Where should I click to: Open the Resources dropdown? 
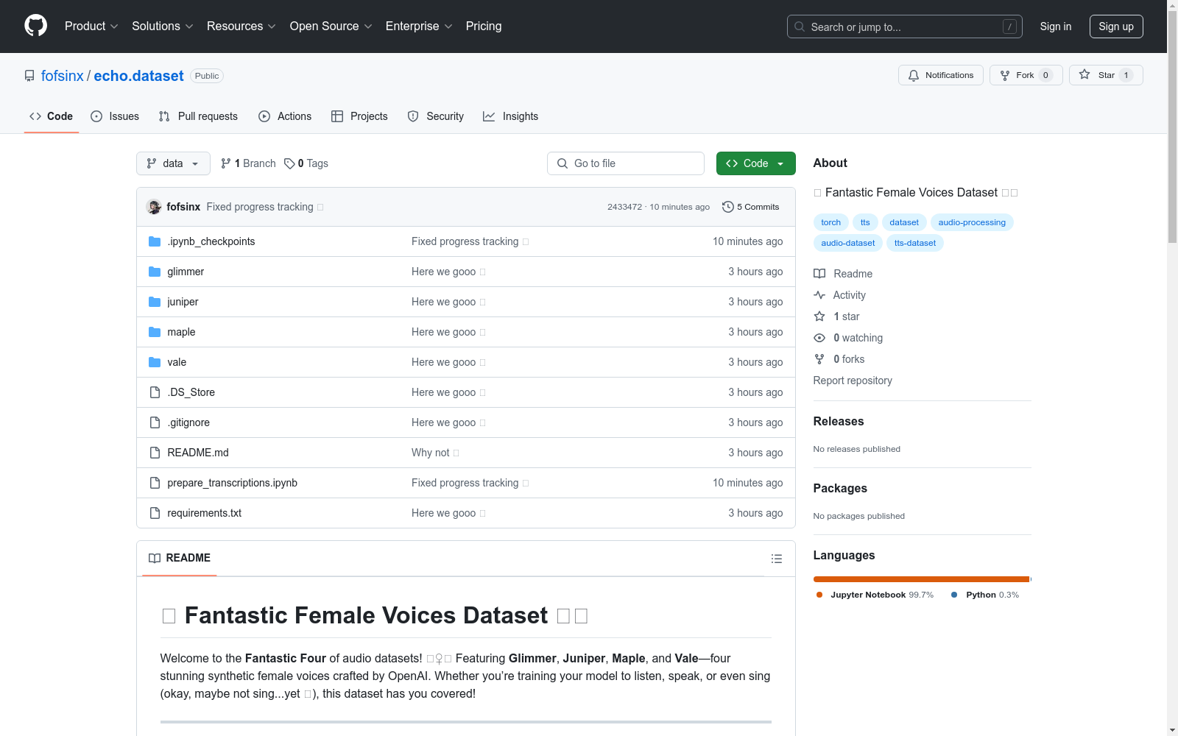point(241,26)
